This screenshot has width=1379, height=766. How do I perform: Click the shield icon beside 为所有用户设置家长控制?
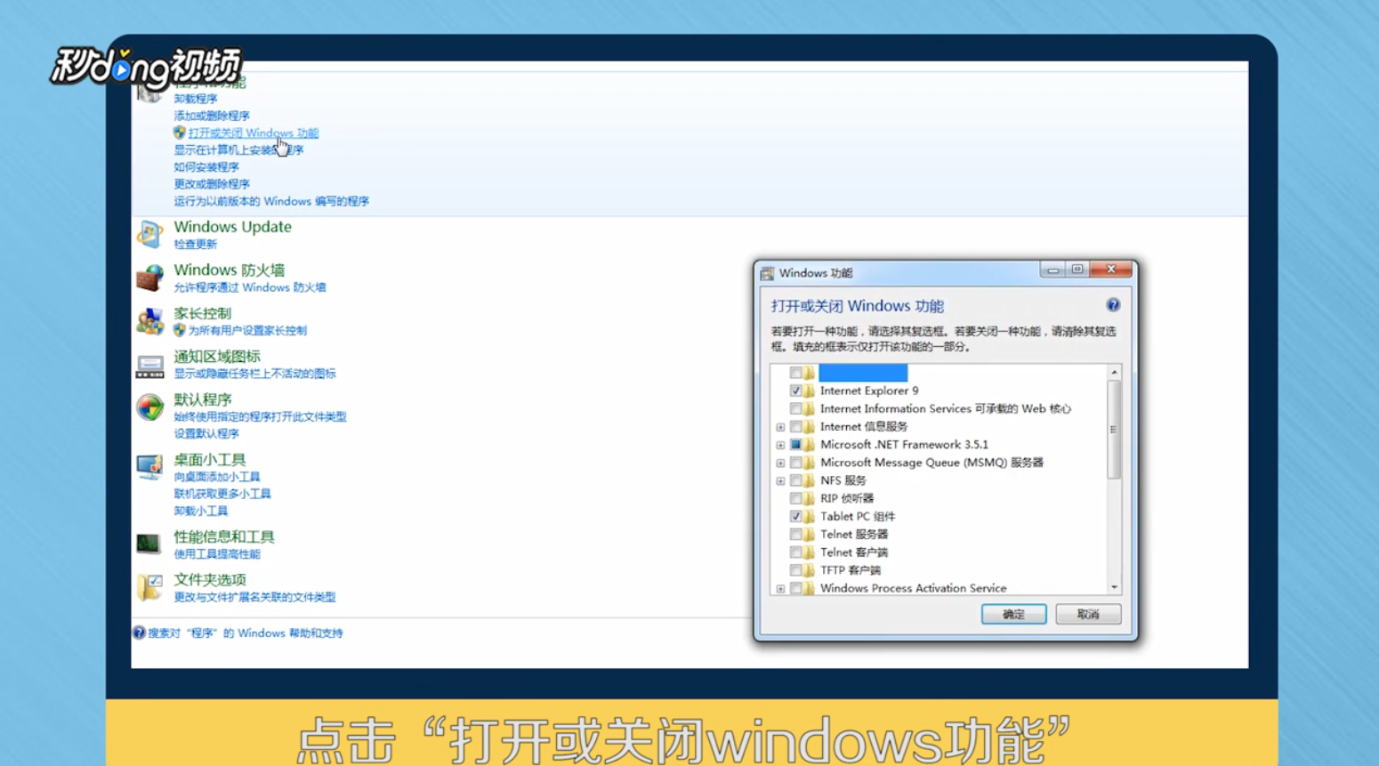180,330
